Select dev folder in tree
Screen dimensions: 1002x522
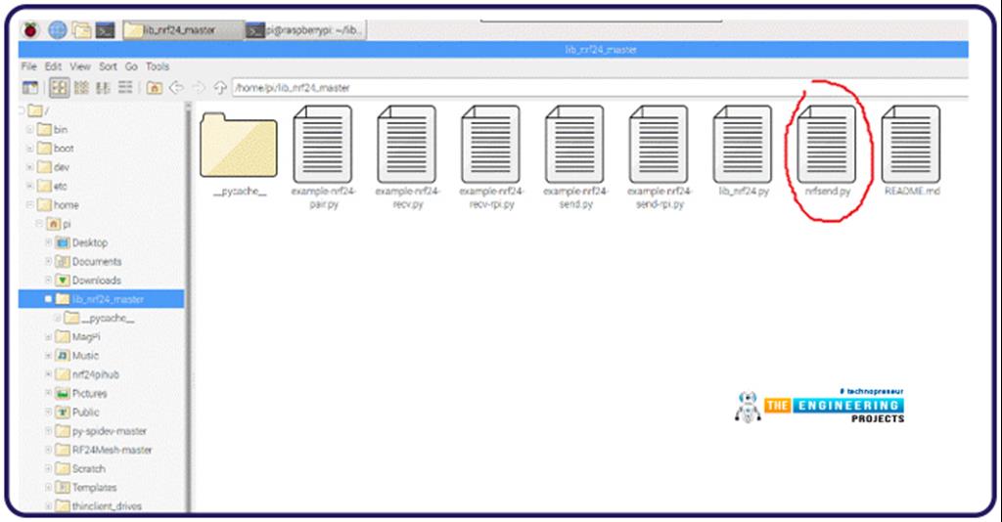(53, 167)
